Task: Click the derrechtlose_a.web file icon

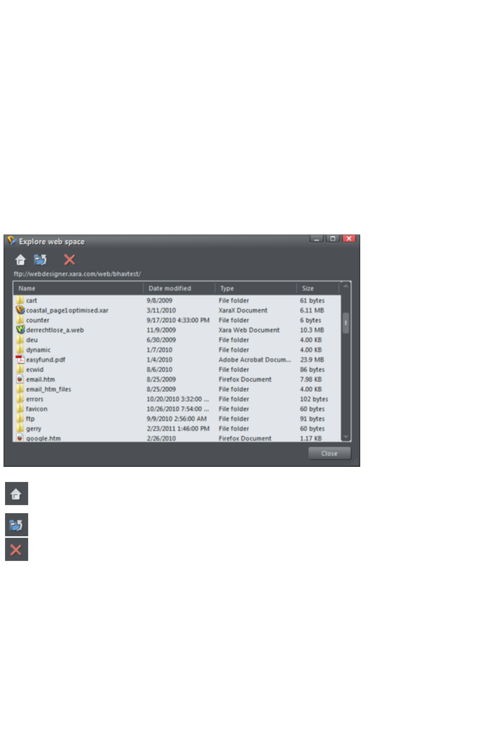Action: pos(20,330)
